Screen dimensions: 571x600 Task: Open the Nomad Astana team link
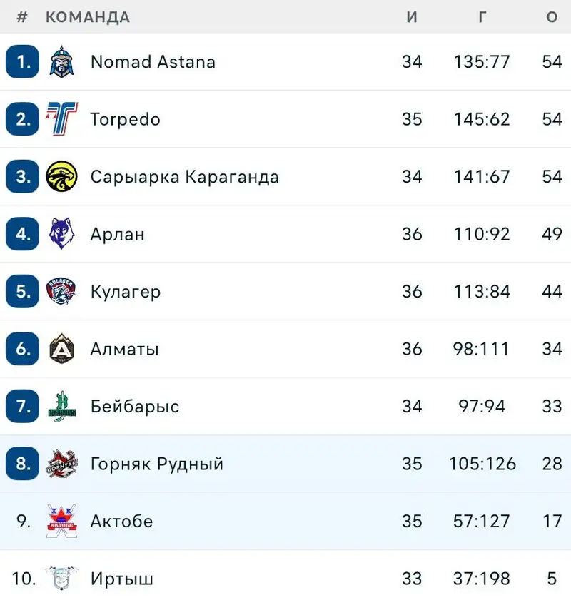(153, 62)
